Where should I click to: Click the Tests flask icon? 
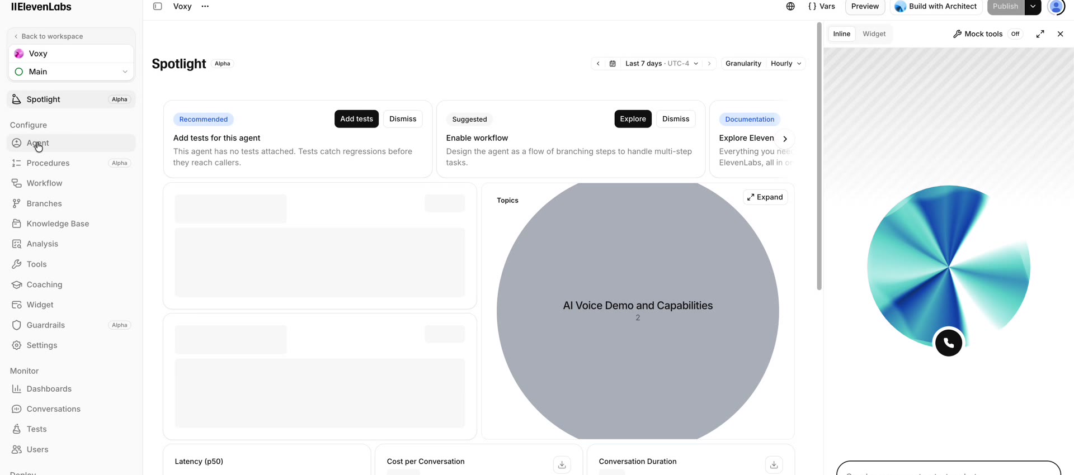coord(17,429)
